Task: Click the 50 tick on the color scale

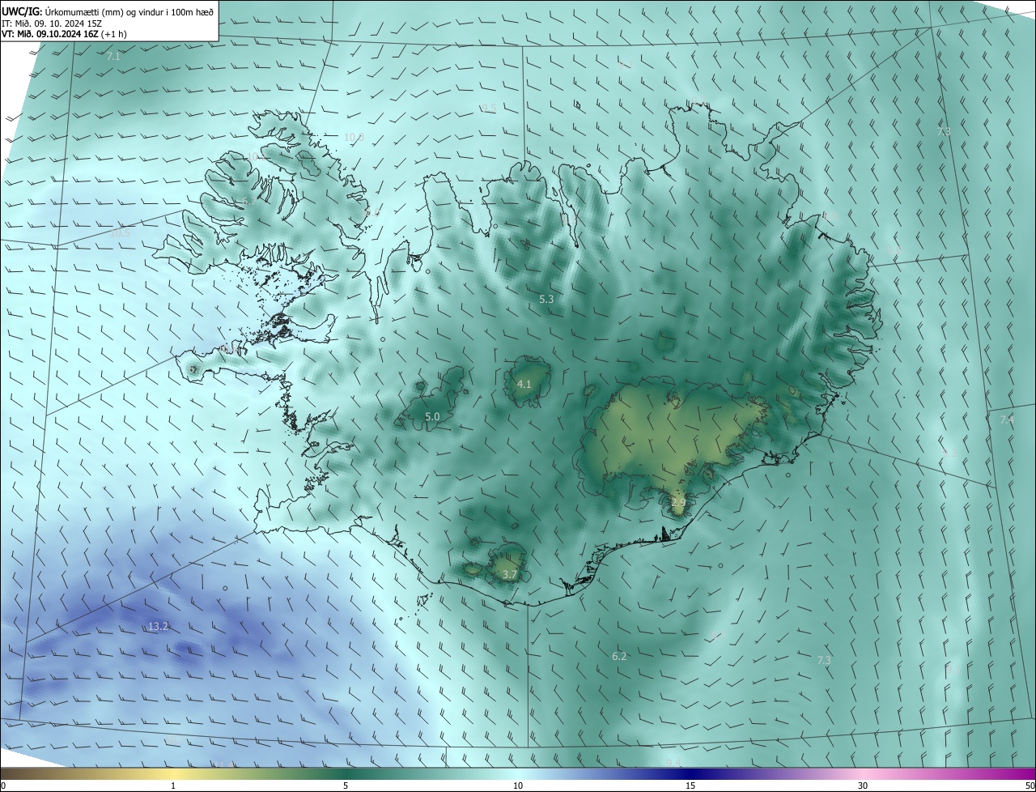Action: (1030, 786)
